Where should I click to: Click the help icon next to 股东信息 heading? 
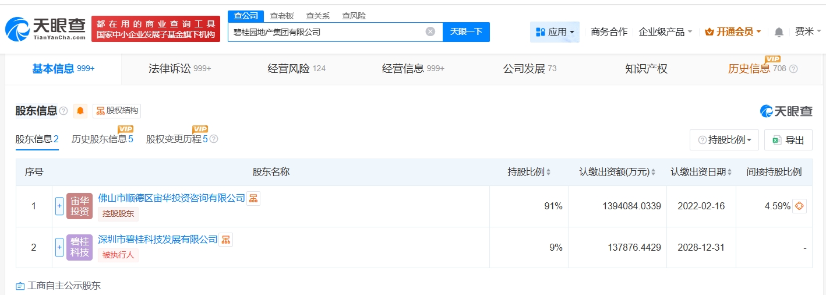63,111
